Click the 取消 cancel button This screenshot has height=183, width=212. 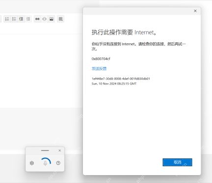[177, 162]
